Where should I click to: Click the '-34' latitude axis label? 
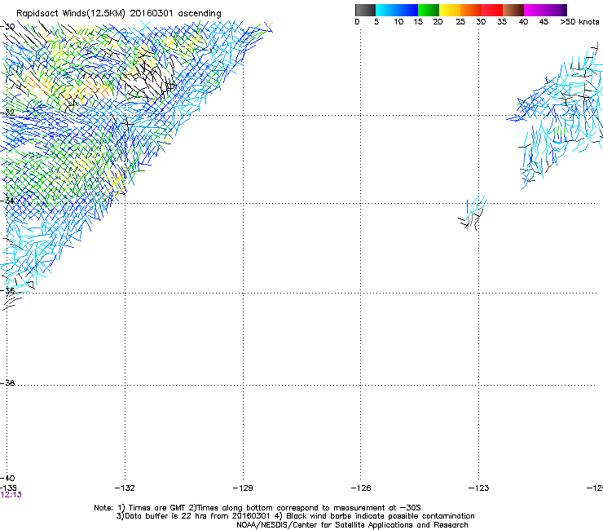pyautogui.click(x=8, y=201)
